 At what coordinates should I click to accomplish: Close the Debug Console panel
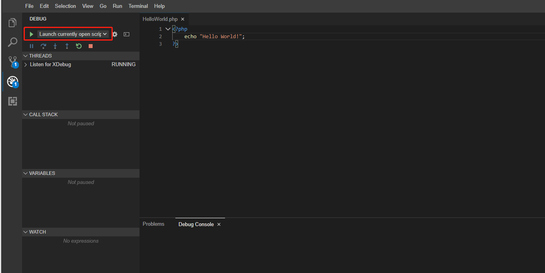point(219,224)
